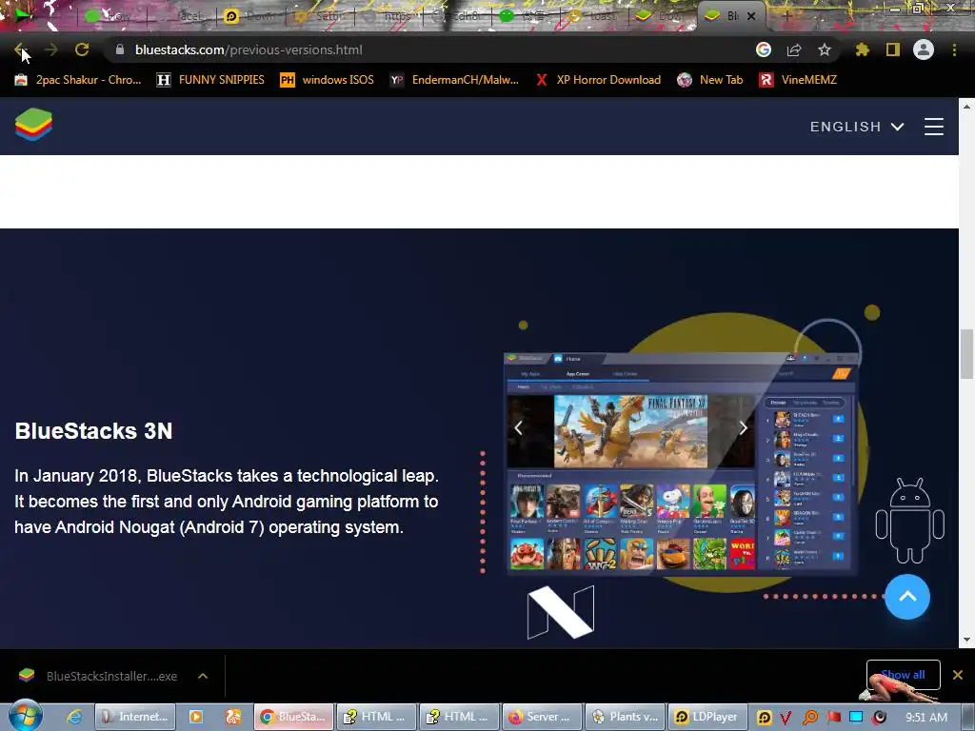Click the address bar URL field
Viewport: 975px width, 731px height.
point(429,49)
